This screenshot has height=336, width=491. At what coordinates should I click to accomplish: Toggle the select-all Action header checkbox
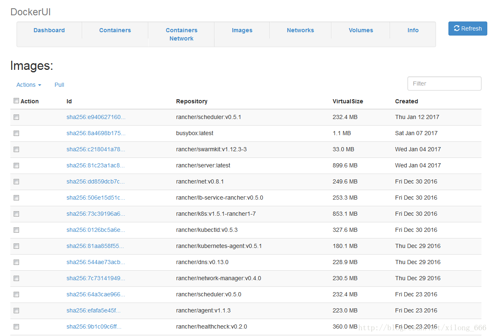coord(16,100)
